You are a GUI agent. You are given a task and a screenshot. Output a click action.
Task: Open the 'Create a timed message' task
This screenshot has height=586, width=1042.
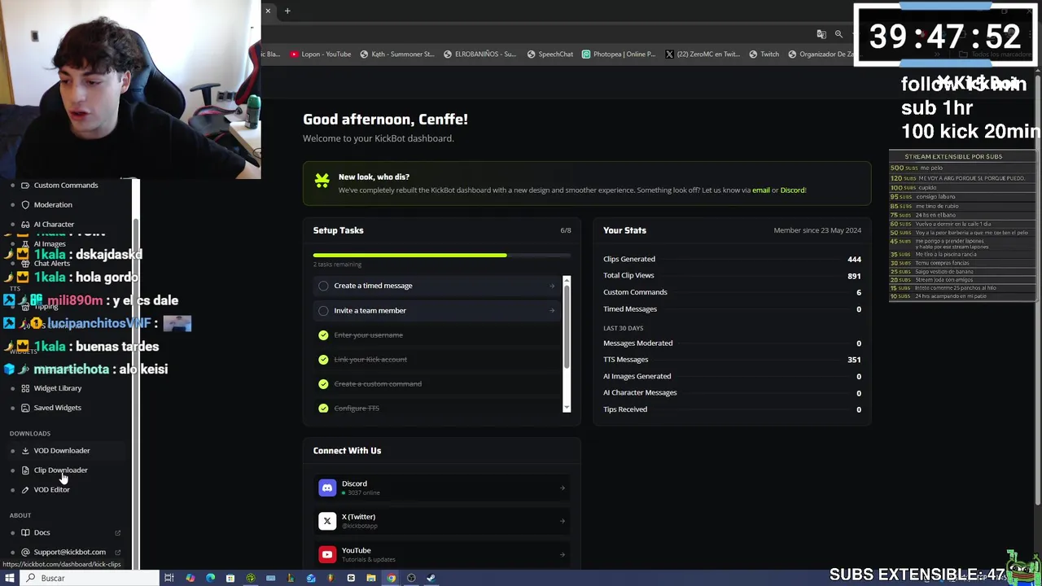pyautogui.click(x=437, y=286)
